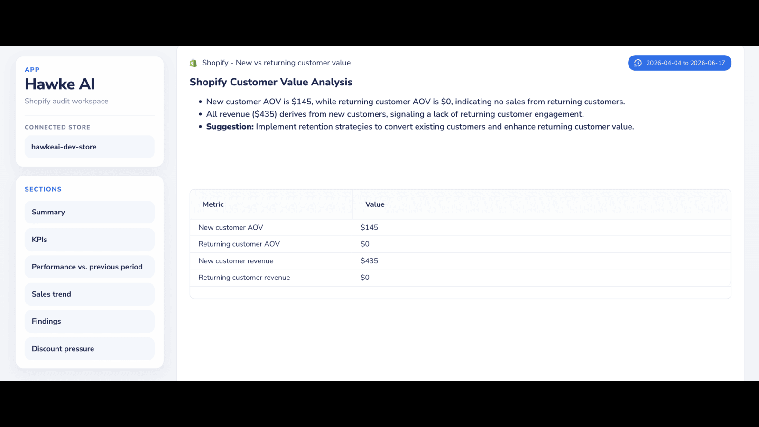This screenshot has height=427, width=759.
Task: Click the Hawke AI app title
Action: click(x=60, y=84)
